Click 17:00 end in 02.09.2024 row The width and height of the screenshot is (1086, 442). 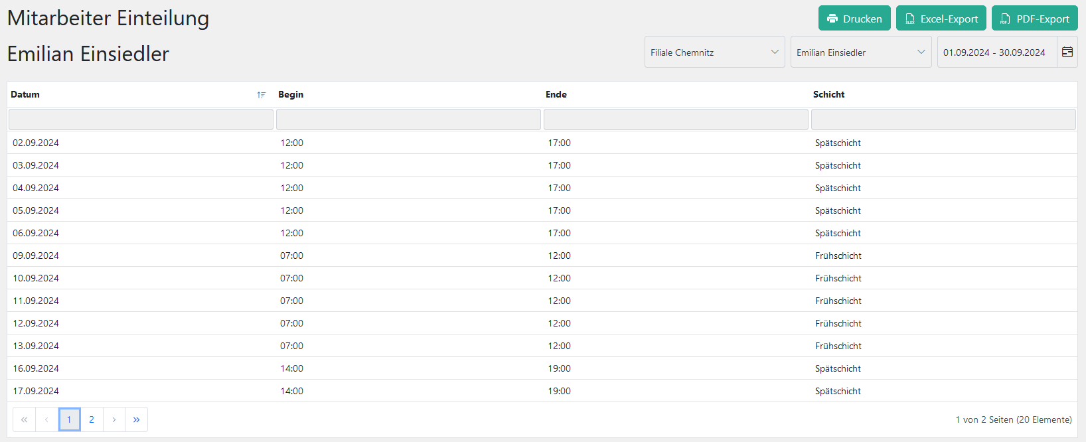(x=559, y=143)
